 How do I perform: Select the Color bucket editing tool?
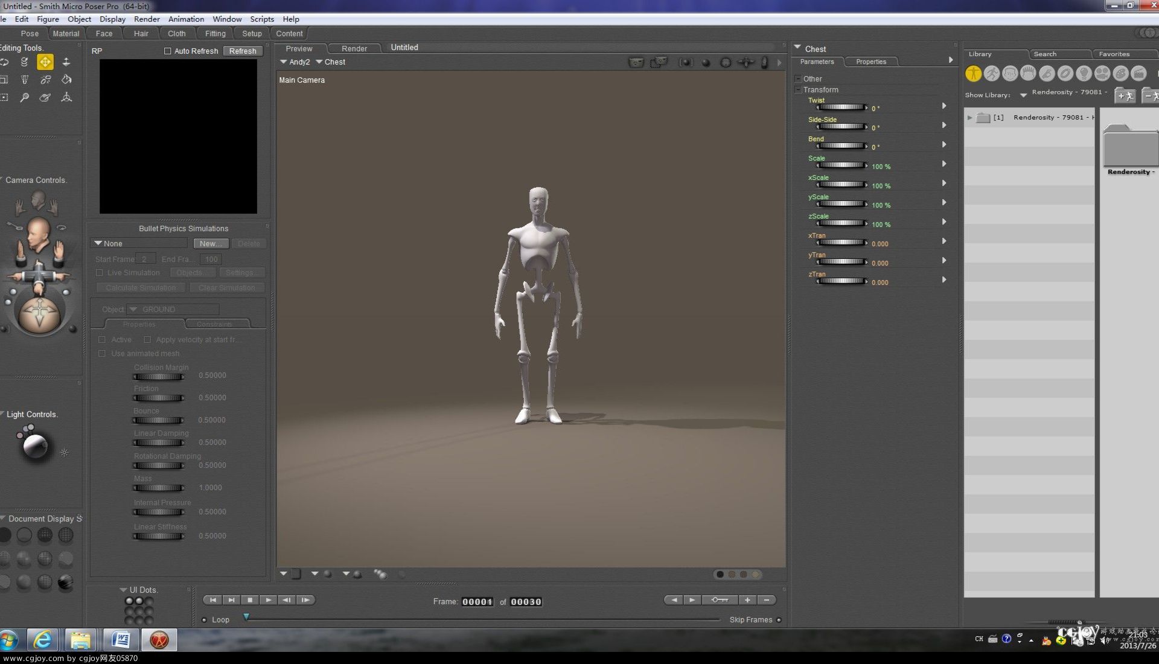click(x=66, y=80)
